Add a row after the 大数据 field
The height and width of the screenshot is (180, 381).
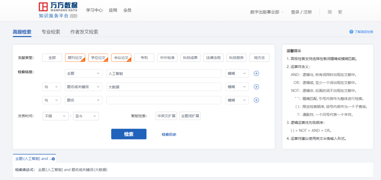pyautogui.click(x=256, y=87)
